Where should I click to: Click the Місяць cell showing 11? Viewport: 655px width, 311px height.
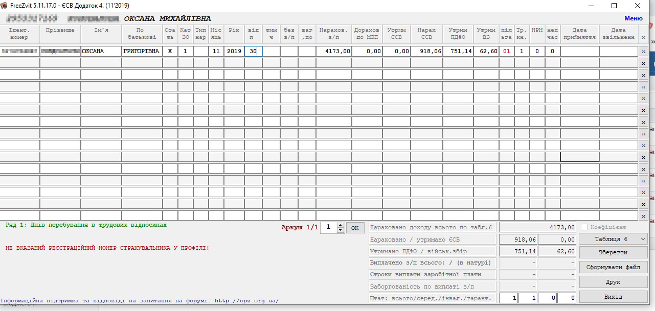pos(216,51)
